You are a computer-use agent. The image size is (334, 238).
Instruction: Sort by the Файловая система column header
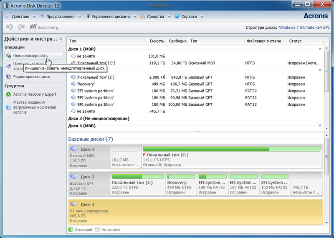click(266, 41)
